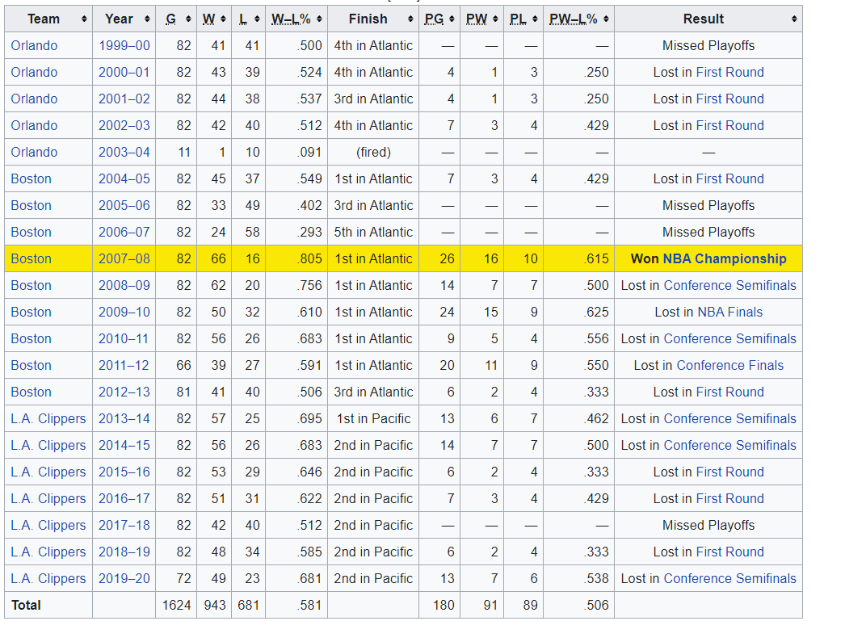The image size is (845, 621).
Task: Sort by Result column arrows
Action: pos(795,19)
